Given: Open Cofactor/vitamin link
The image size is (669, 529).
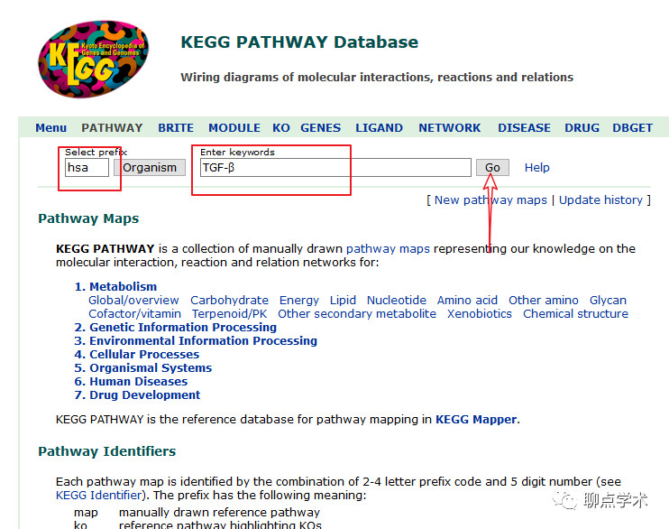Looking at the screenshot, I should [x=134, y=314].
